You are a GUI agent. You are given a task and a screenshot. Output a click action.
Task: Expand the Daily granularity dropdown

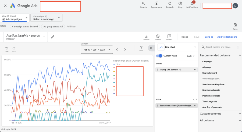coord(191,56)
